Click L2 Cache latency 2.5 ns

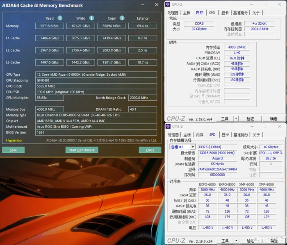(143, 50)
